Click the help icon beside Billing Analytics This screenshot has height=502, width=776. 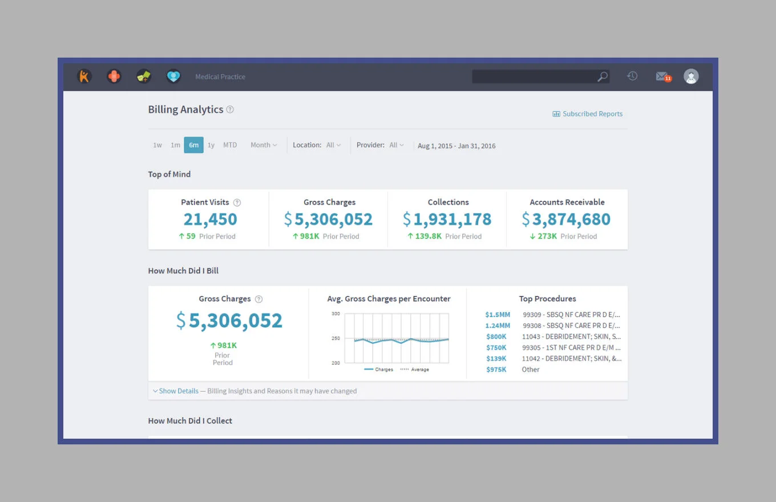pyautogui.click(x=230, y=110)
